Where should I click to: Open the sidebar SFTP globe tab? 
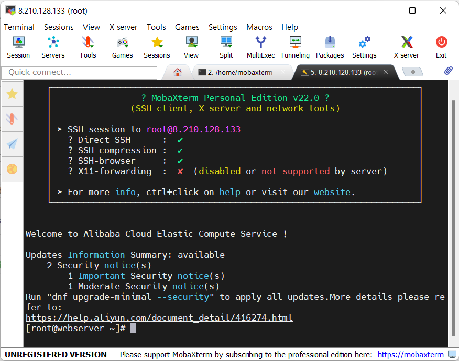(12, 169)
